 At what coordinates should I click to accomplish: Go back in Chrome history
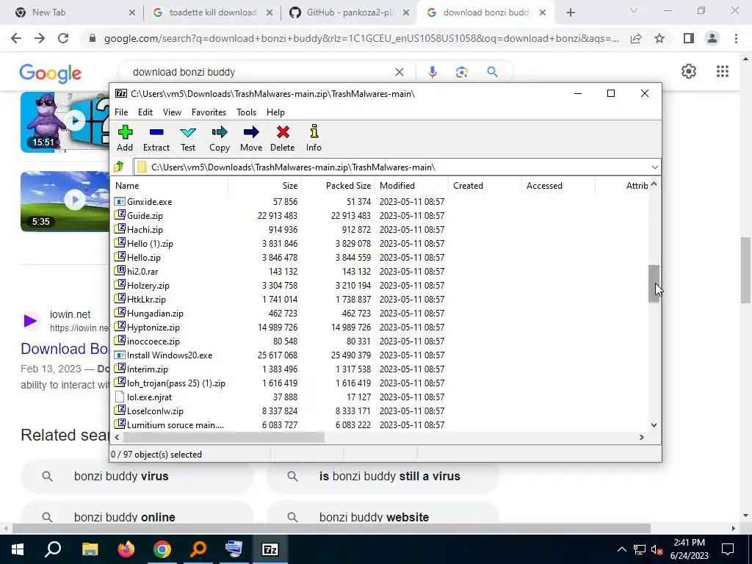16,38
